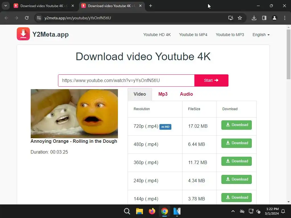This screenshot has width=291, height=218.
Task: Click the browser address bar URL
Action: click(78, 18)
